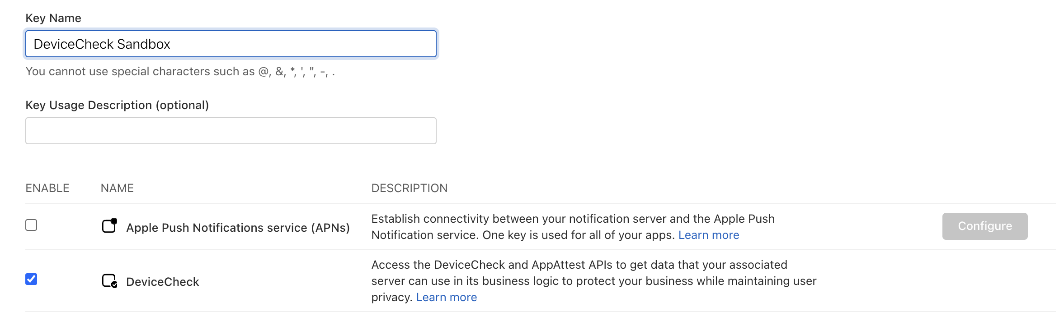Click the disabled Configure button for APNs

pos(984,226)
